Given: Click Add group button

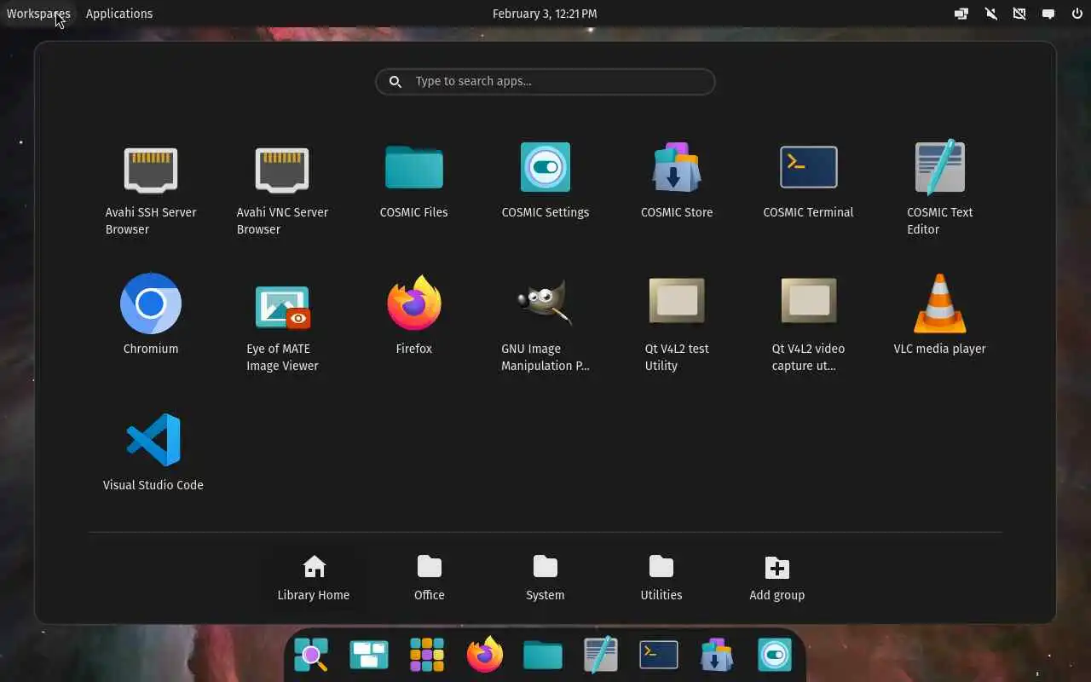Looking at the screenshot, I should click(x=777, y=578).
